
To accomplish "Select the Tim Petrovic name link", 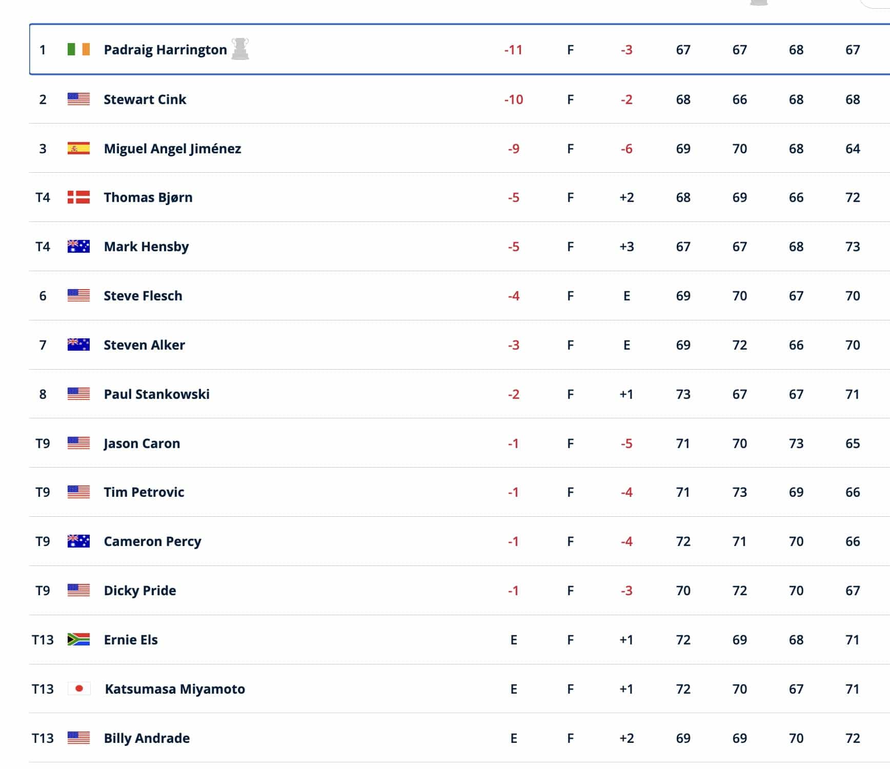I will 144,492.
